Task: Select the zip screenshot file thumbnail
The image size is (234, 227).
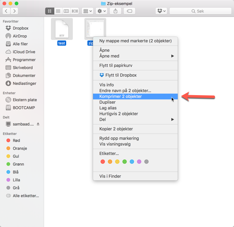Action: [95, 28]
